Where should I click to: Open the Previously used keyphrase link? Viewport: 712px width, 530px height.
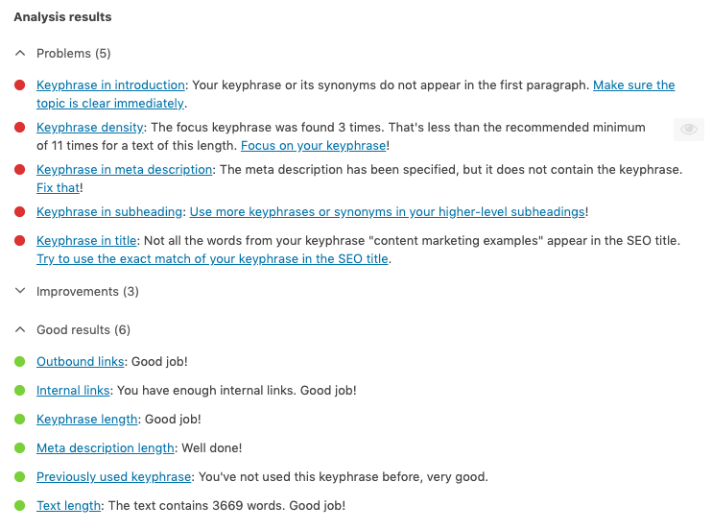click(x=114, y=477)
